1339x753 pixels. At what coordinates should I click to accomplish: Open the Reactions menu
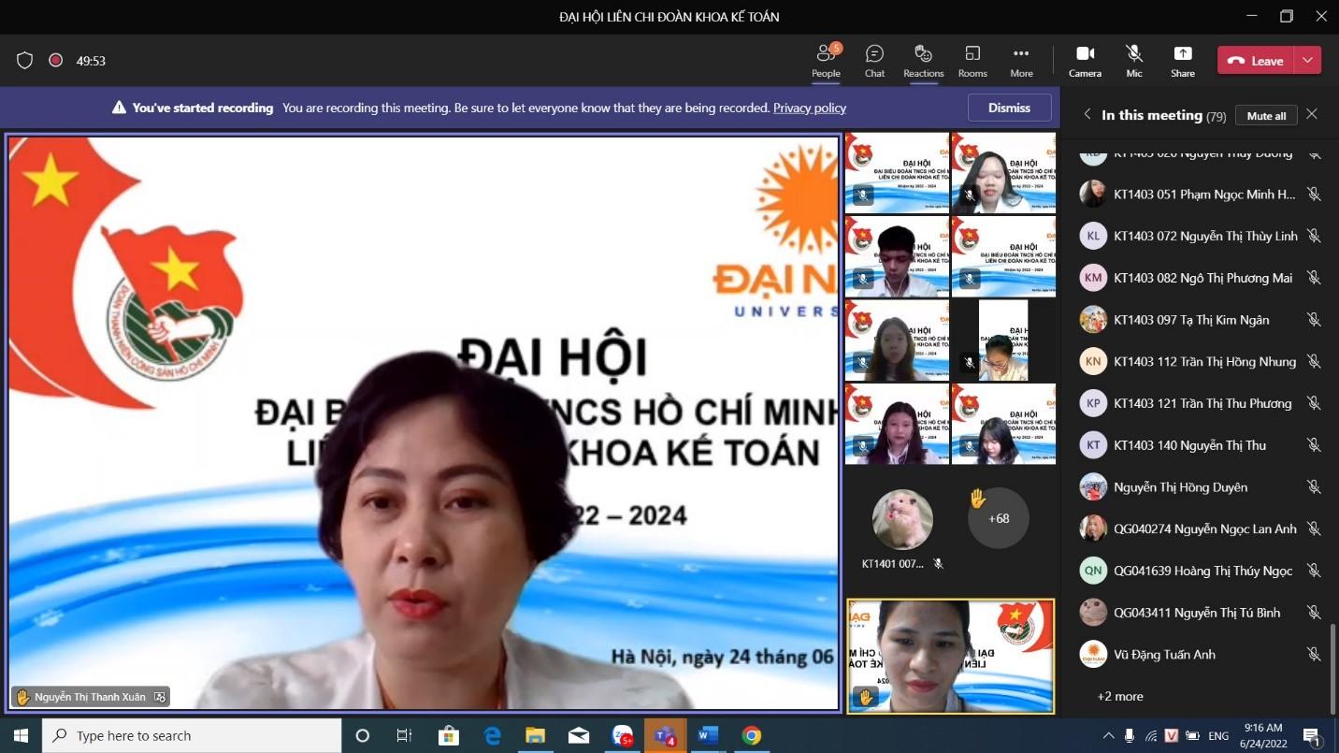(x=923, y=61)
